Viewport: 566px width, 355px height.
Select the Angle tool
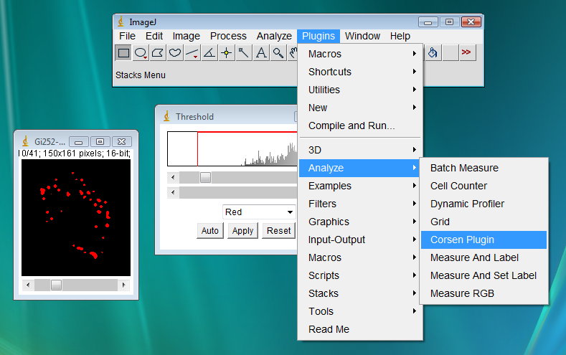209,53
